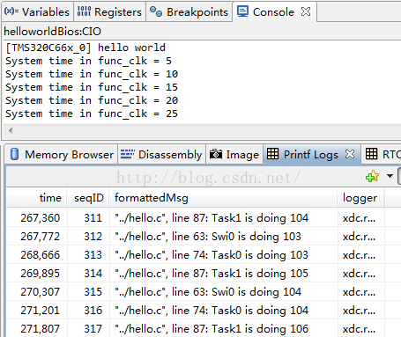Switch to the Memory Browser tab
This screenshot has height=337, width=401.
click(62, 154)
